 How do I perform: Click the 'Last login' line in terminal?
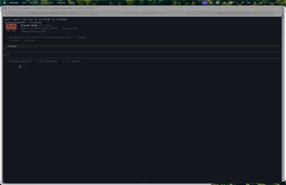pos(36,19)
